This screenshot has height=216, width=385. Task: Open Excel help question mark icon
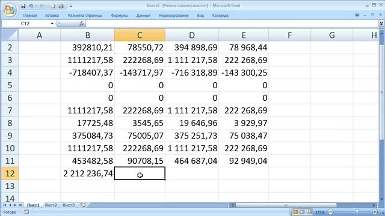pyautogui.click(x=357, y=15)
